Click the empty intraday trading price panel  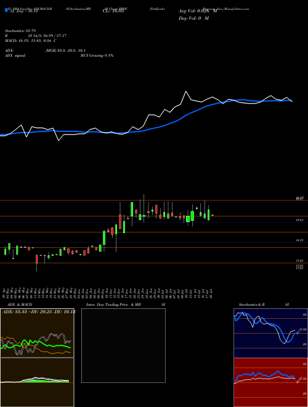(x=123, y=345)
